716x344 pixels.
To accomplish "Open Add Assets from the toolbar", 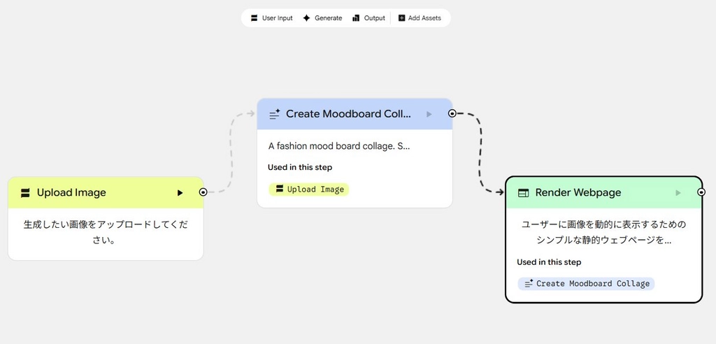I will [420, 18].
